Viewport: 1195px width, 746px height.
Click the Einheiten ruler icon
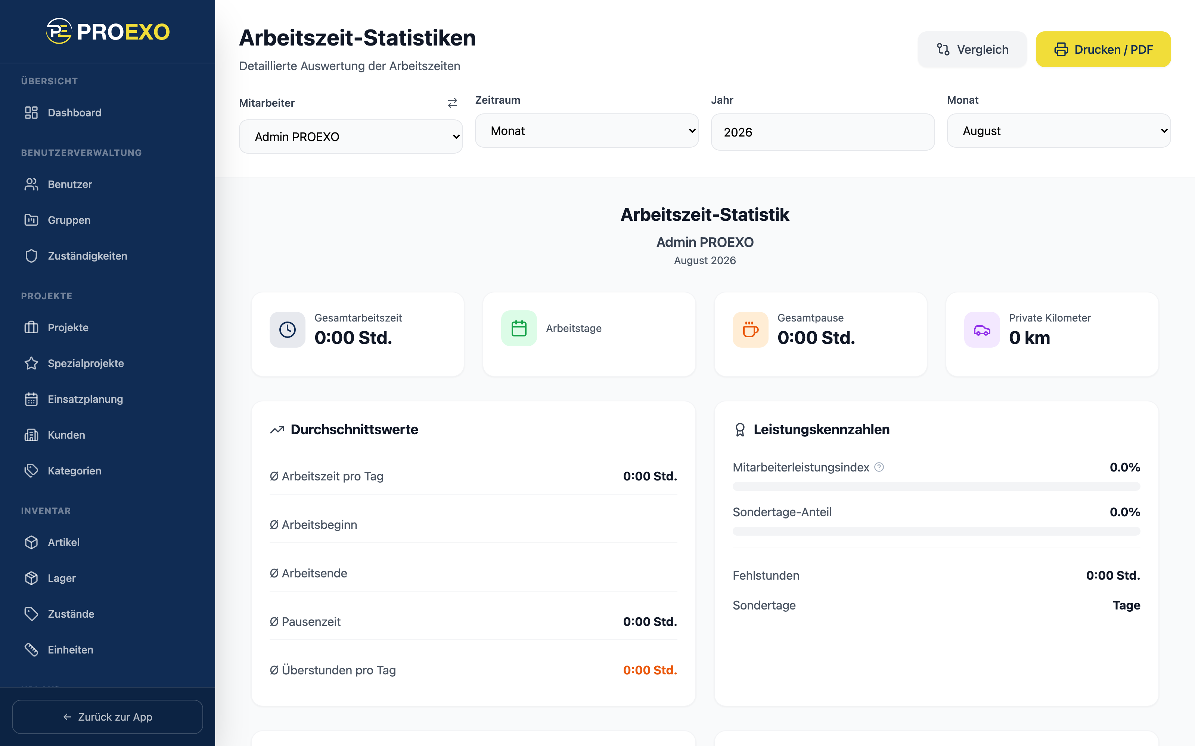[x=31, y=650]
